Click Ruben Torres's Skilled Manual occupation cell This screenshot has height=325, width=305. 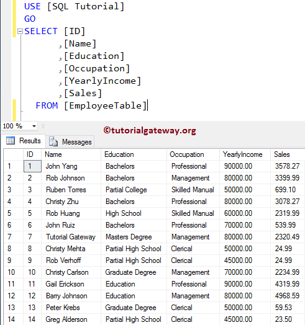[193, 190]
